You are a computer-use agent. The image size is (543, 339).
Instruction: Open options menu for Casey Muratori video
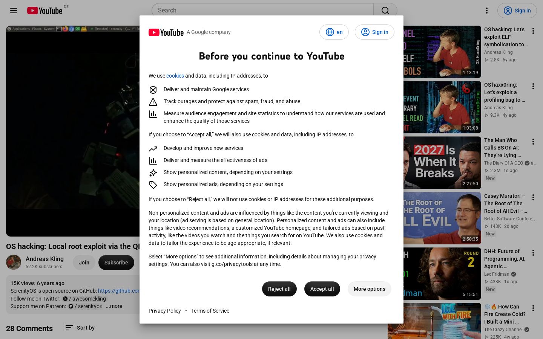coord(533,197)
